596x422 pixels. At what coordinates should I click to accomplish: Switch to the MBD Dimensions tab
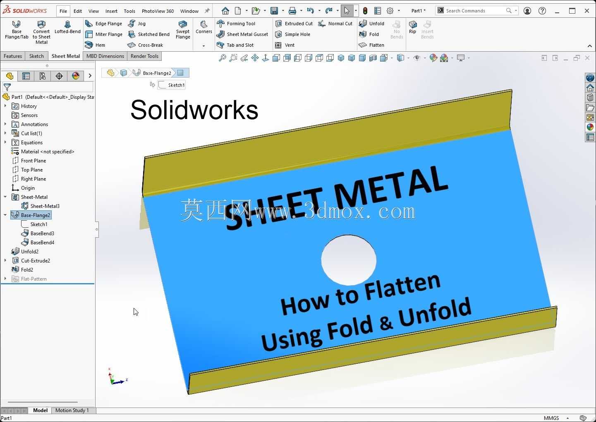[105, 56]
